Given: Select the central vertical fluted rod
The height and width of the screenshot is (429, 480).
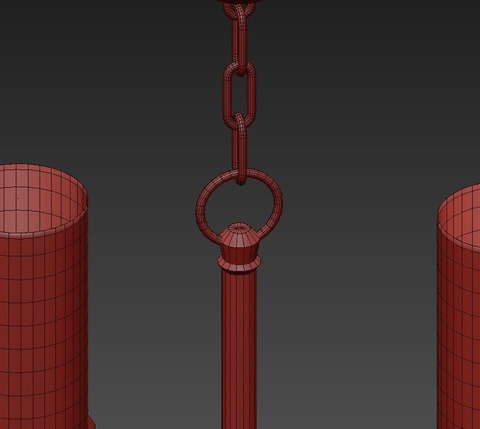Looking at the screenshot, I should pyautogui.click(x=239, y=349).
